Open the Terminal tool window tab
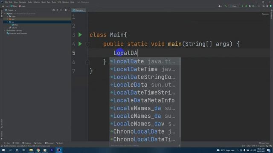The height and width of the screenshot is (153, 273). point(49,143)
